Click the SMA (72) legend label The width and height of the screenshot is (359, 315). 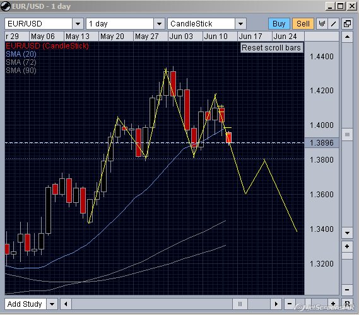point(21,62)
